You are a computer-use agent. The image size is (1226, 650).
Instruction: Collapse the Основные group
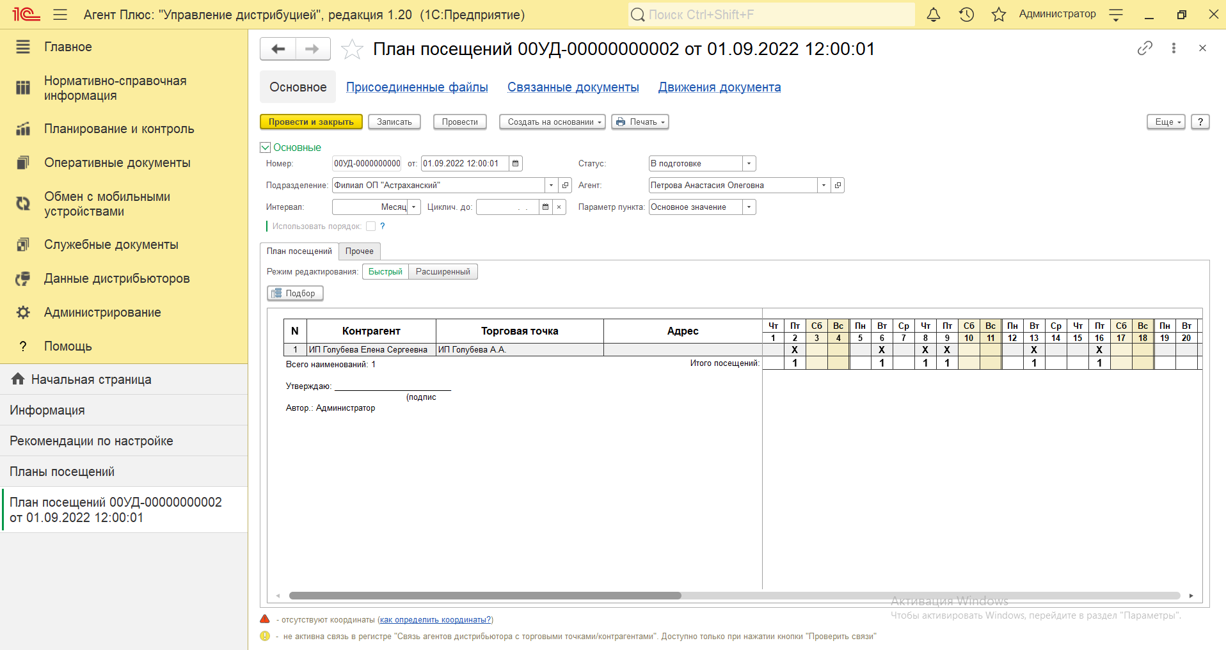pos(266,147)
